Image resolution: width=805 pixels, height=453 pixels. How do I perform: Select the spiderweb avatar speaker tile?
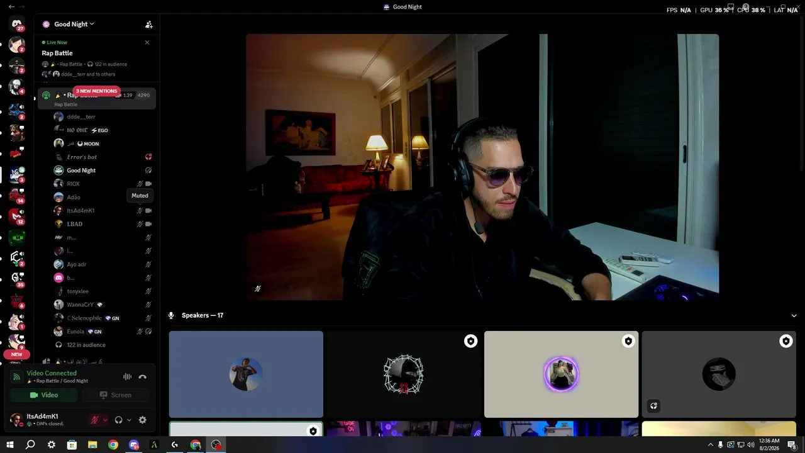tap(404, 374)
